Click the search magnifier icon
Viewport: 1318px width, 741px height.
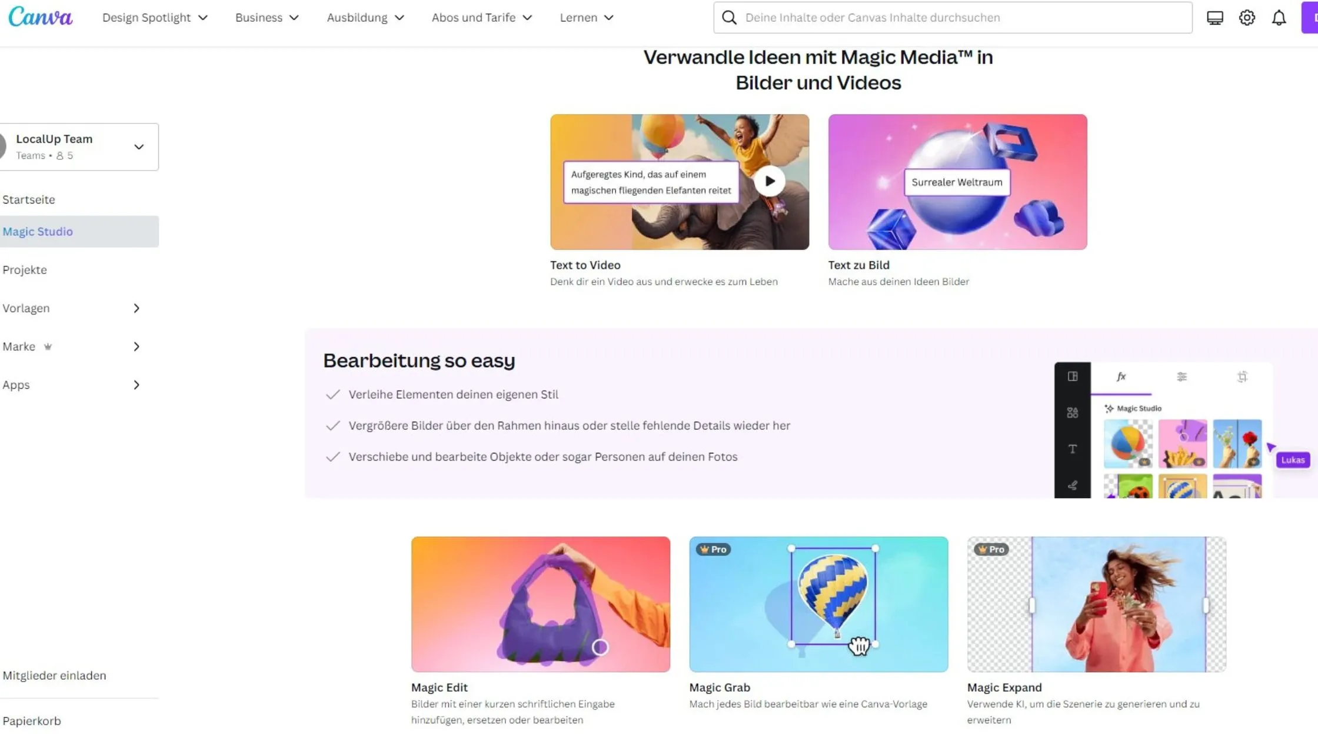pyautogui.click(x=729, y=18)
